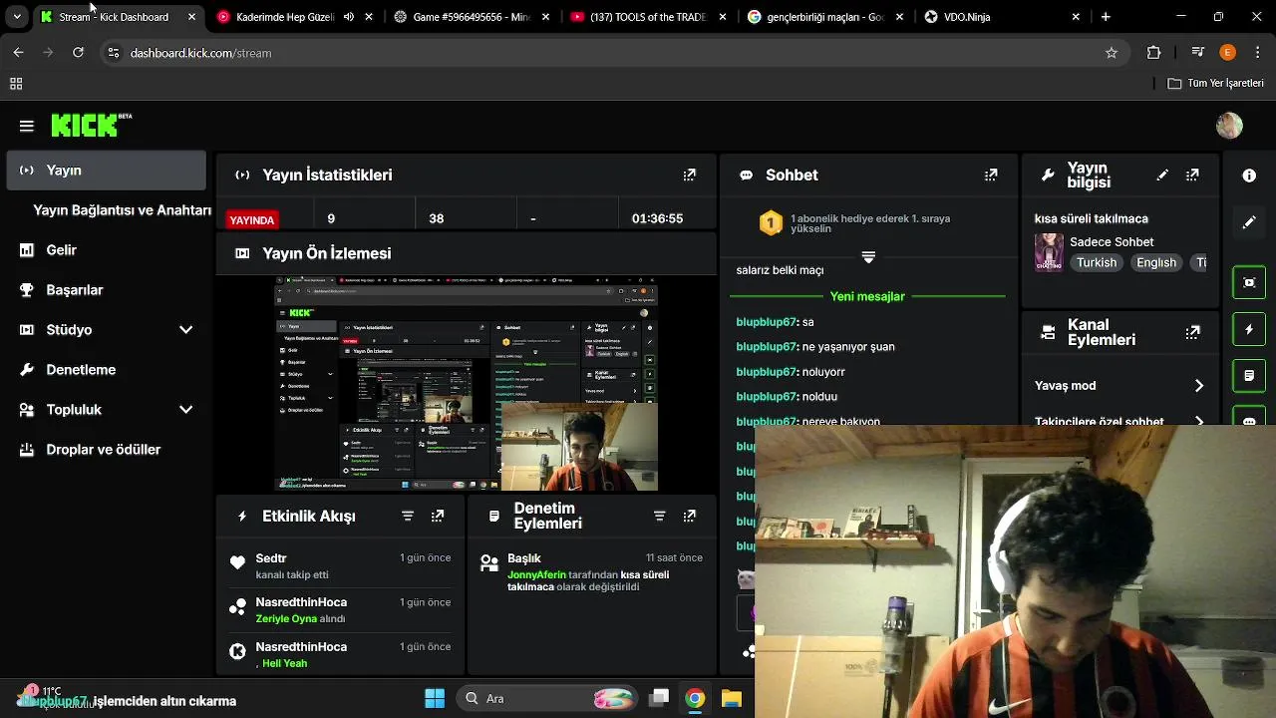The height and width of the screenshot is (718, 1276).
Task: Click the Chrome icon in the taskbar
Action: coord(695,699)
